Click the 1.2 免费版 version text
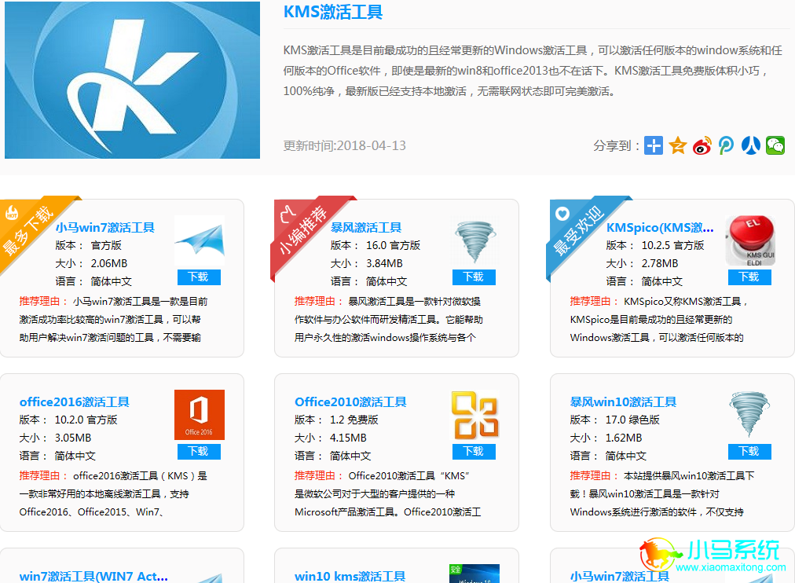Screen dimensions: 795x583 coord(354,420)
